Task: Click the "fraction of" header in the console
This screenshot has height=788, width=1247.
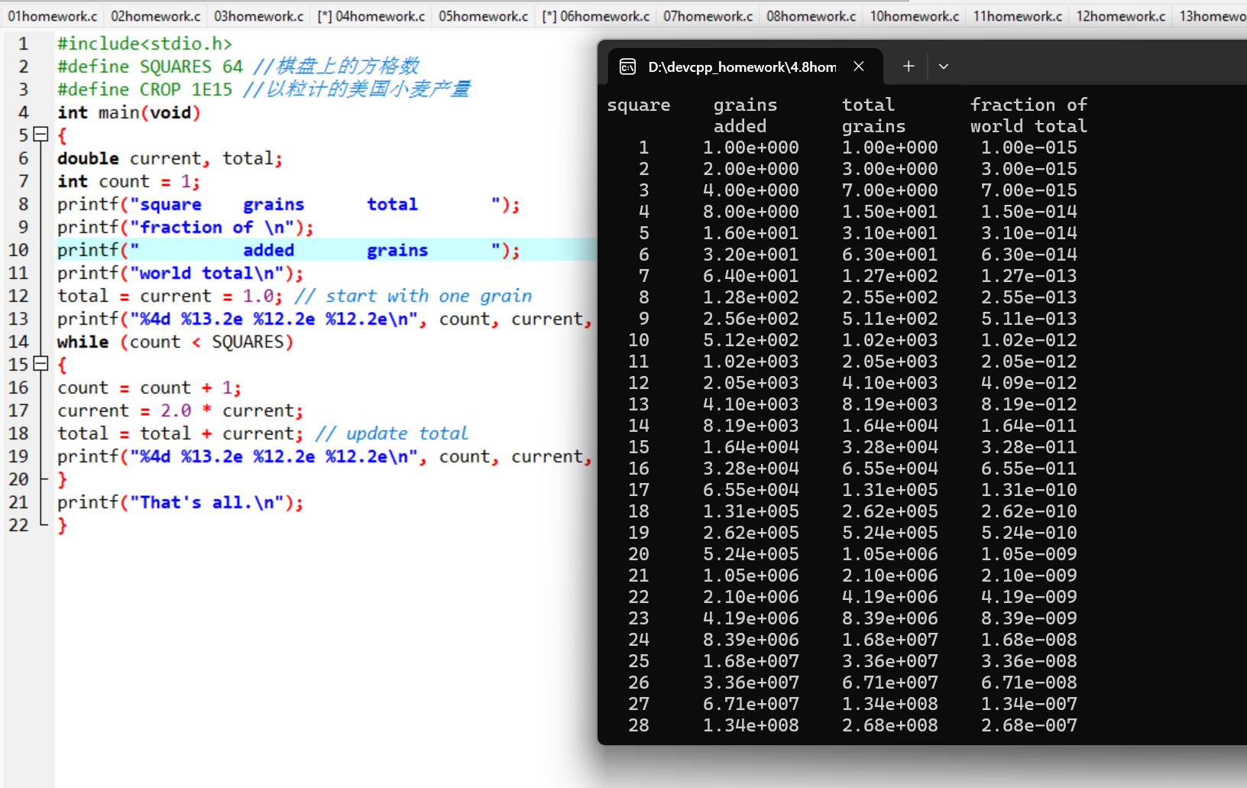Action: coord(1028,105)
